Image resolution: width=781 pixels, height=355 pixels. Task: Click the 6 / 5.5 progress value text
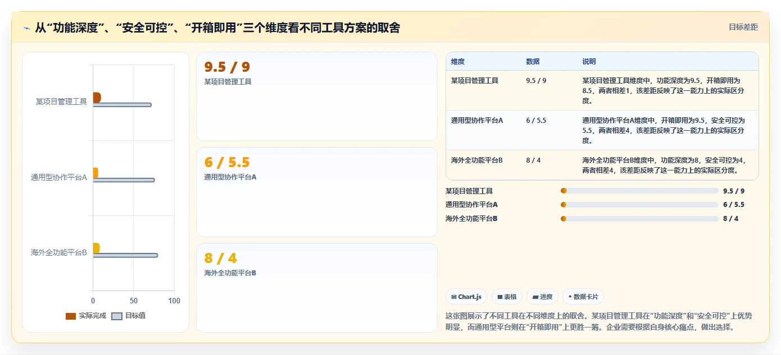(x=734, y=205)
